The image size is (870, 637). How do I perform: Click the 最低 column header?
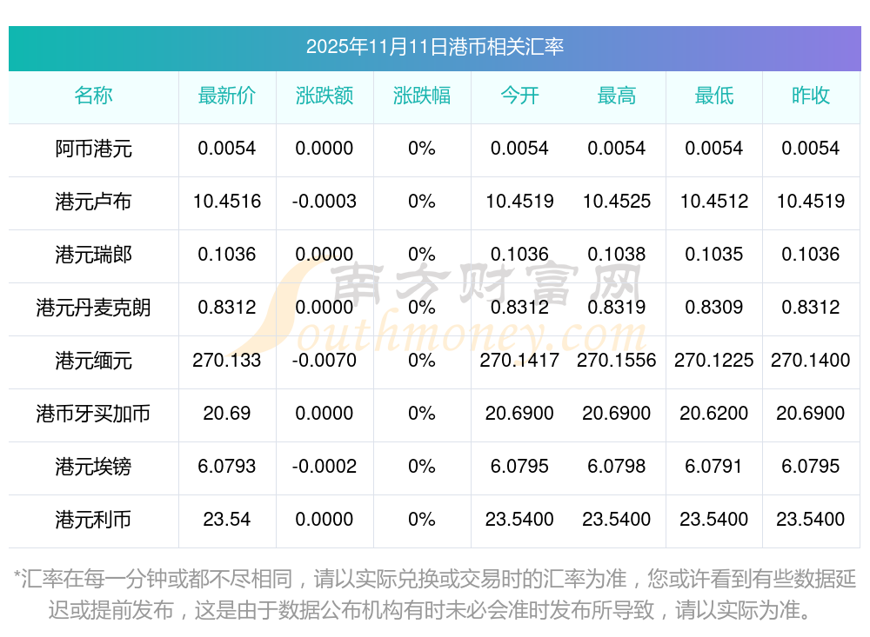click(x=714, y=96)
